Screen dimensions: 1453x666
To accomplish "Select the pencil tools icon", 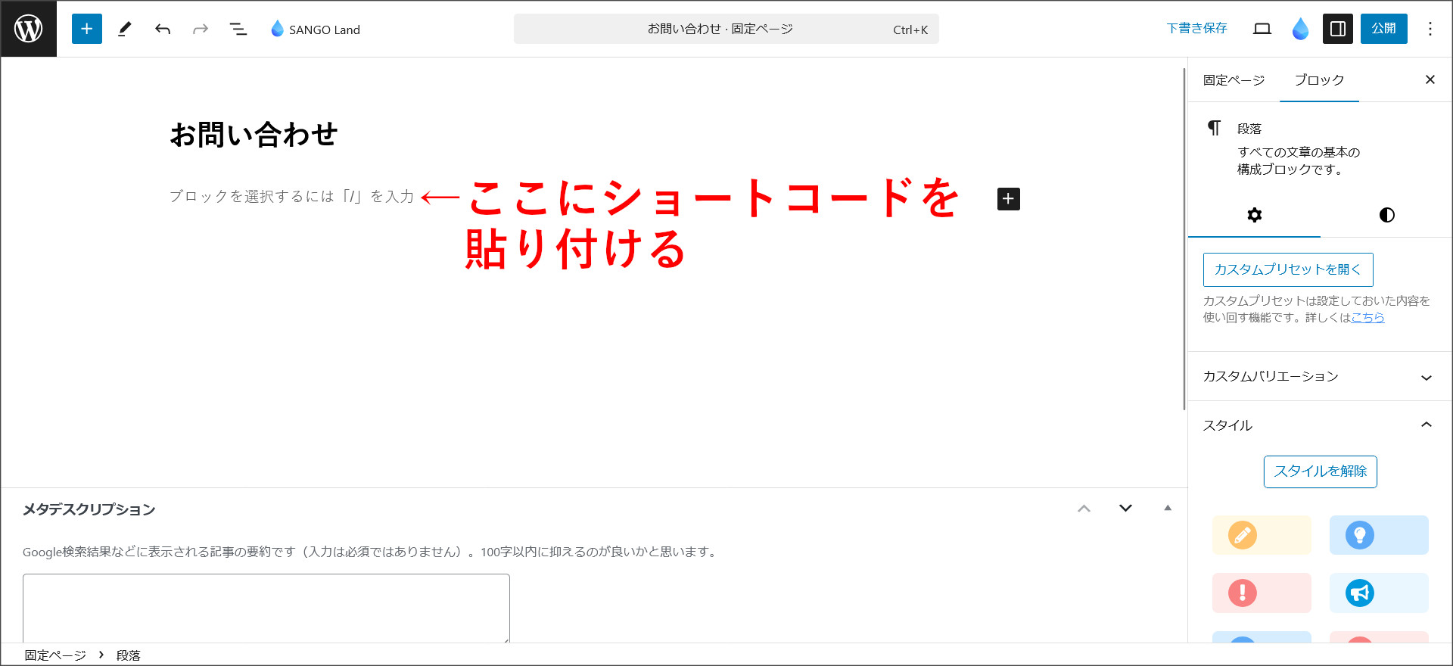I will 125,29.
